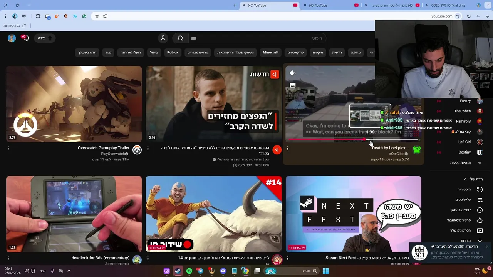
Task: Unmute the preview video playing inline
Action: tap(293, 73)
